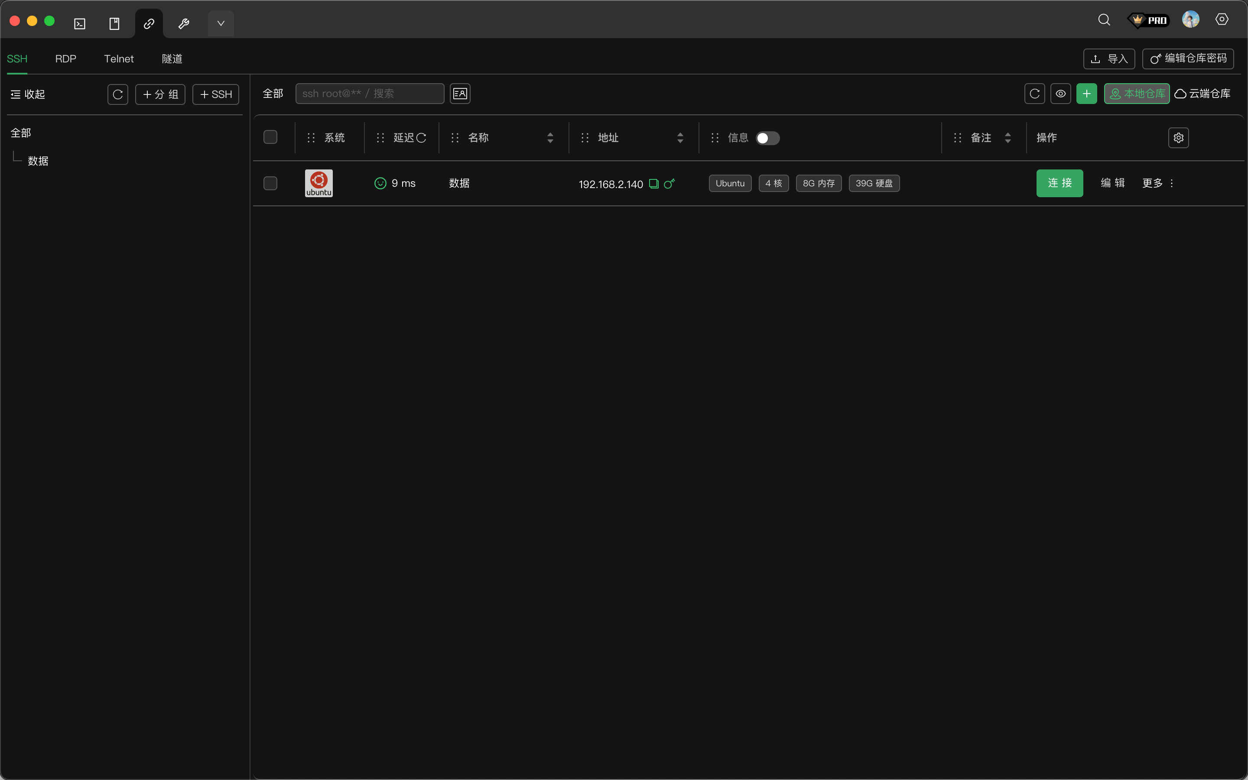Image resolution: width=1248 pixels, height=780 pixels.
Task: Click the contact card icon beside search
Action: pos(459,94)
